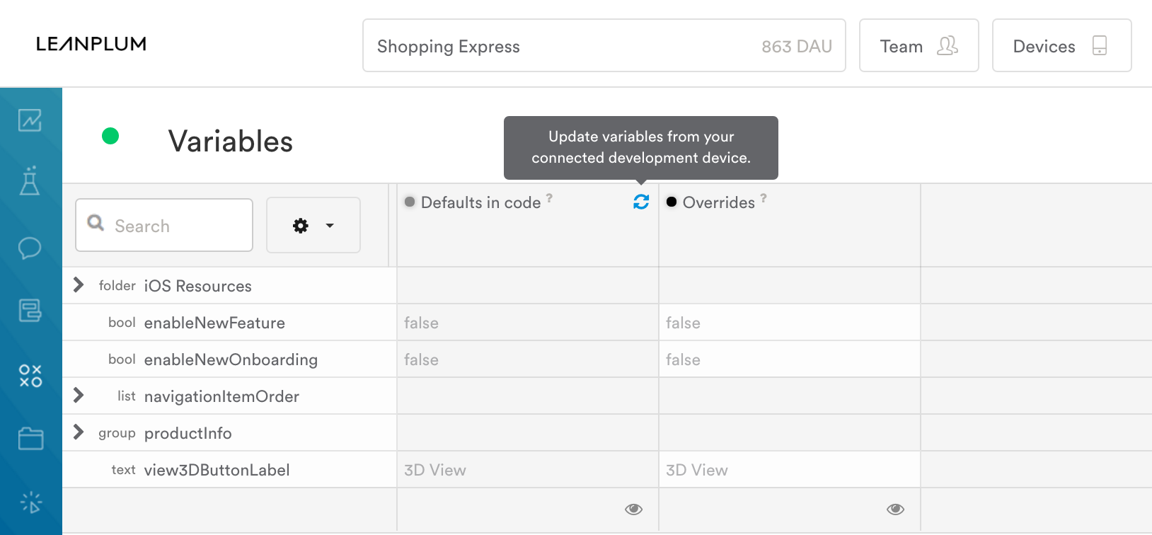Viewport: 1152px width, 535px height.
Task: Select the enableNewOnboarding variable name
Action: (231, 359)
